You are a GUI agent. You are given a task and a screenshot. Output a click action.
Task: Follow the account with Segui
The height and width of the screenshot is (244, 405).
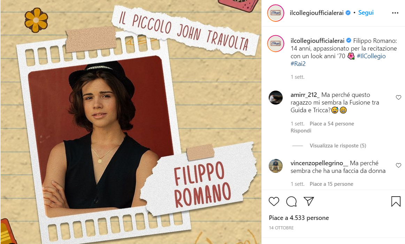pos(366,13)
